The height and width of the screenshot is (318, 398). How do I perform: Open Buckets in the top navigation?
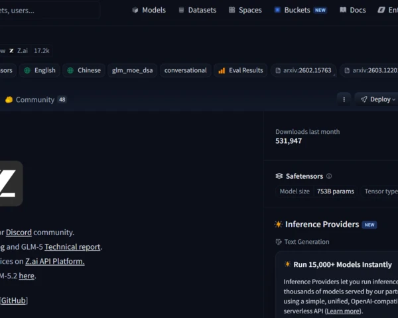coord(300,10)
